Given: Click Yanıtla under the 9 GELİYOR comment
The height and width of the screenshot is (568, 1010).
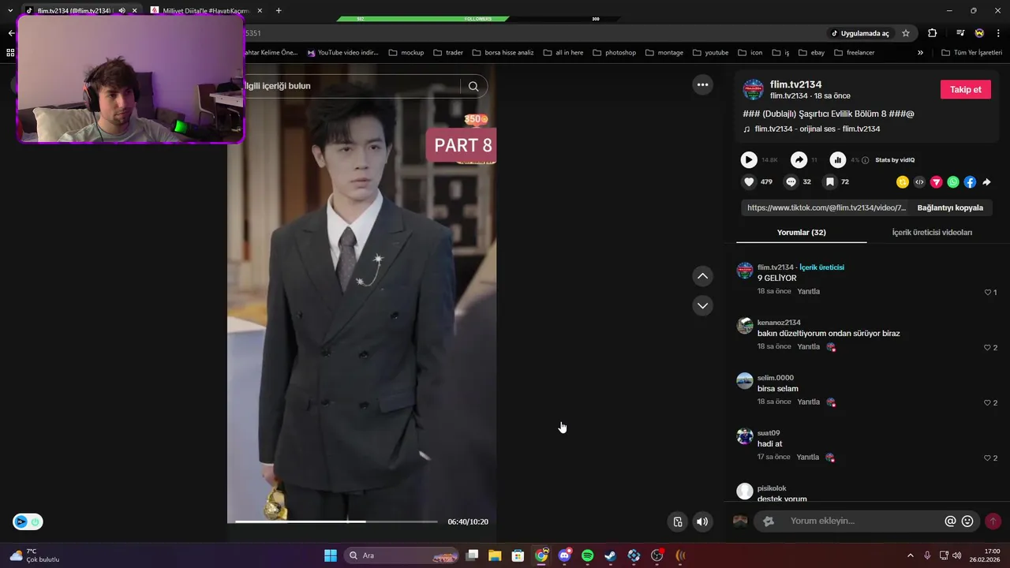Looking at the screenshot, I should (808, 292).
